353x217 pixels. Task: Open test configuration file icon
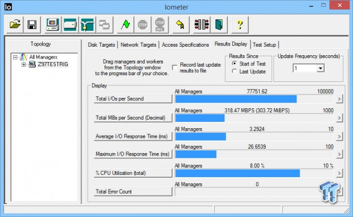click(15, 24)
